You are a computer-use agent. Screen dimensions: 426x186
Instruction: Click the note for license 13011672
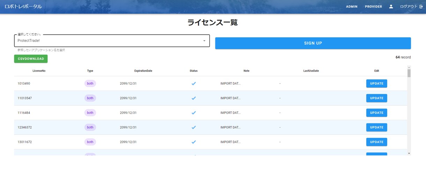coord(230,142)
